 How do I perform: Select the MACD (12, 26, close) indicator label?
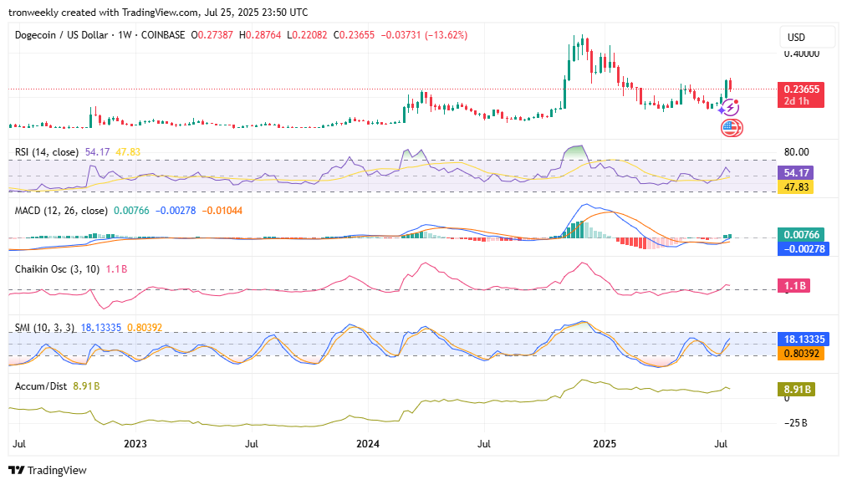(61, 211)
